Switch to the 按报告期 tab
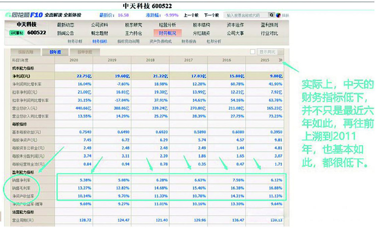The width and height of the screenshot is (381, 230). [26, 52]
